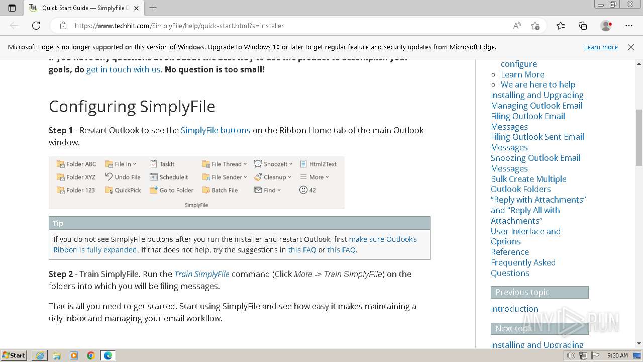This screenshot has width=643, height=362.
Task: Click the Configuring SimplyFile heading
Action: 132,107
